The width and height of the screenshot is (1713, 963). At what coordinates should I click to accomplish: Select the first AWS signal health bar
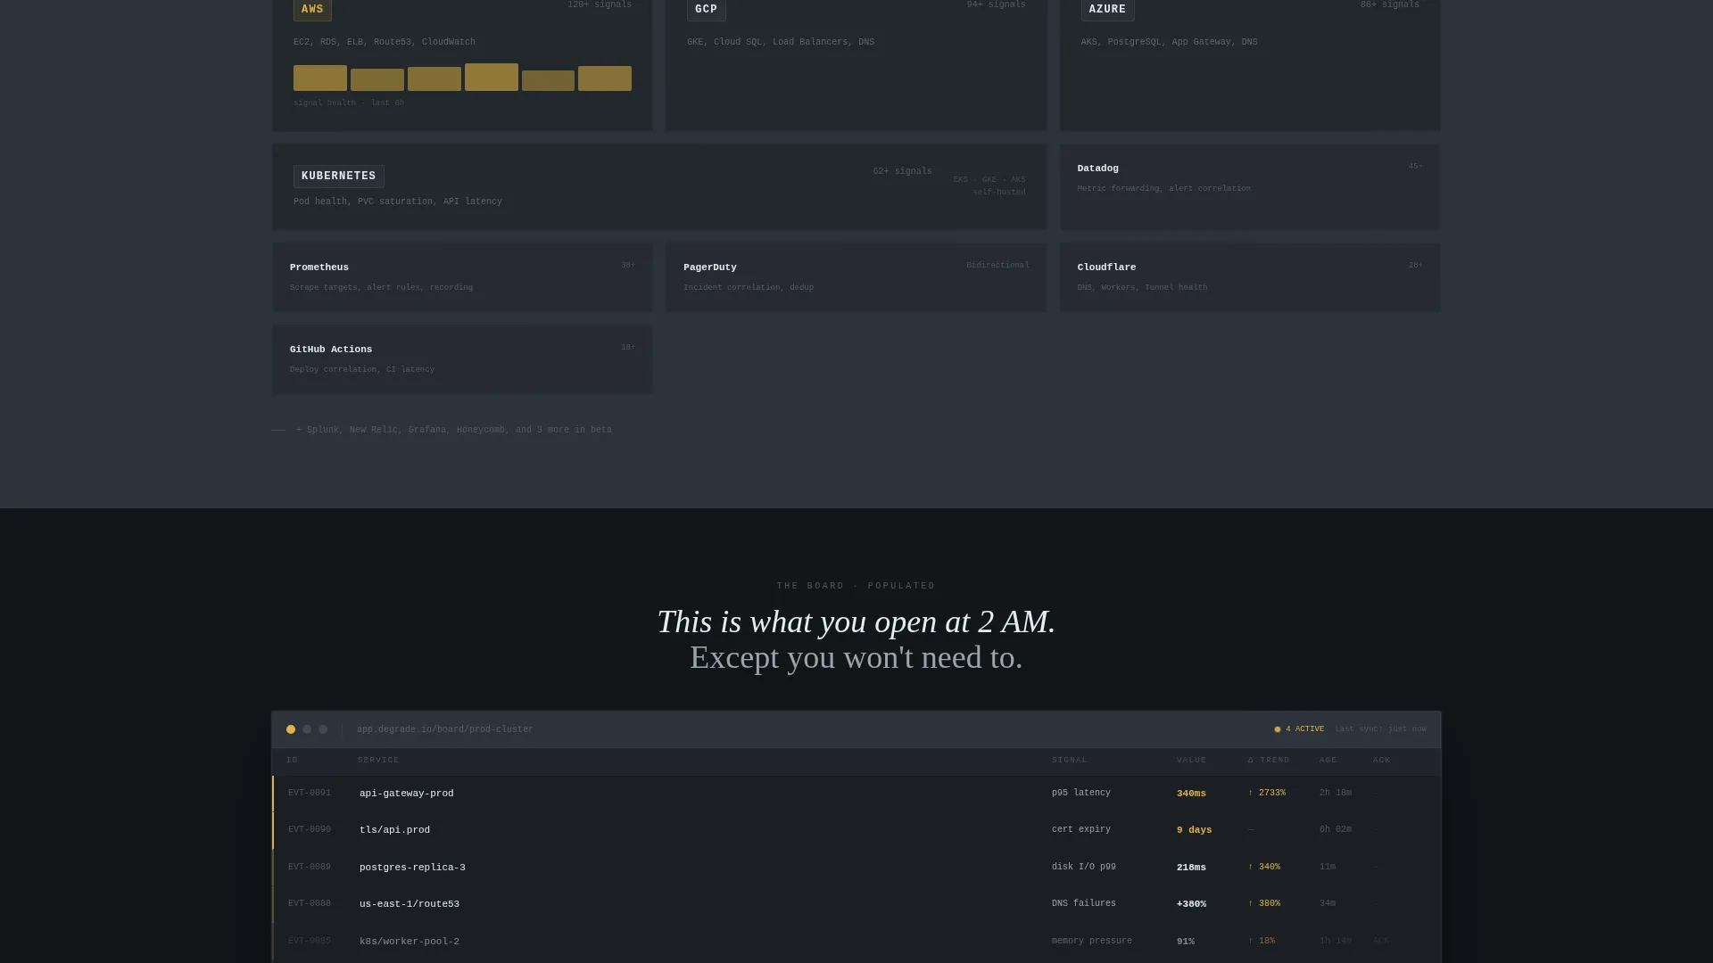pos(320,78)
